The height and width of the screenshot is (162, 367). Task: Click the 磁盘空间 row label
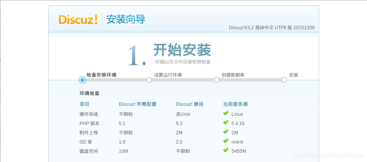[89, 151]
